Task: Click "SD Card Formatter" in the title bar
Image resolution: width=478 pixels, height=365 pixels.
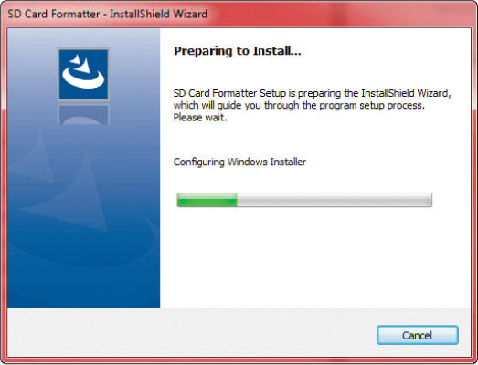Action: [54, 14]
